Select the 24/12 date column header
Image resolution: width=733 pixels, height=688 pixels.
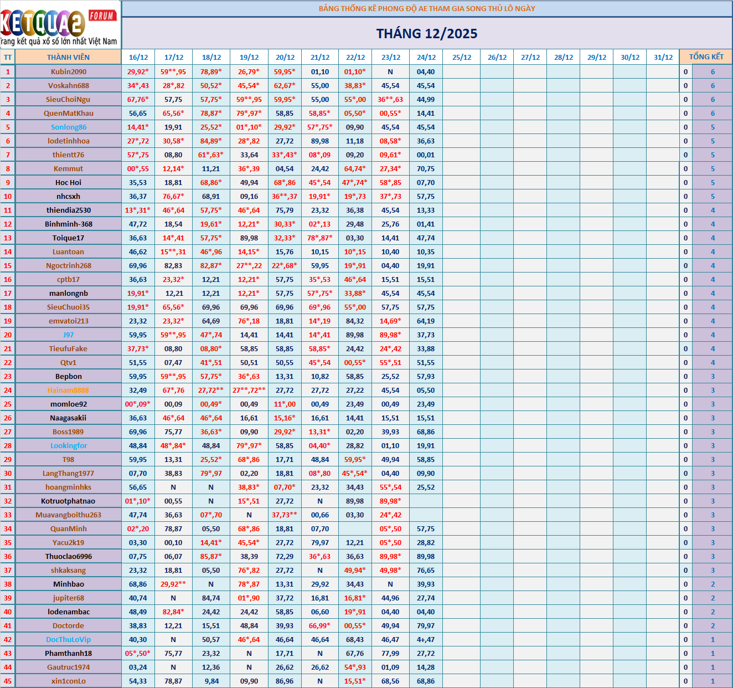426,57
